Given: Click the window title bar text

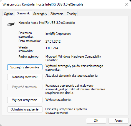Looking at the screenshot, I should pyautogui.click(x=43, y=4).
